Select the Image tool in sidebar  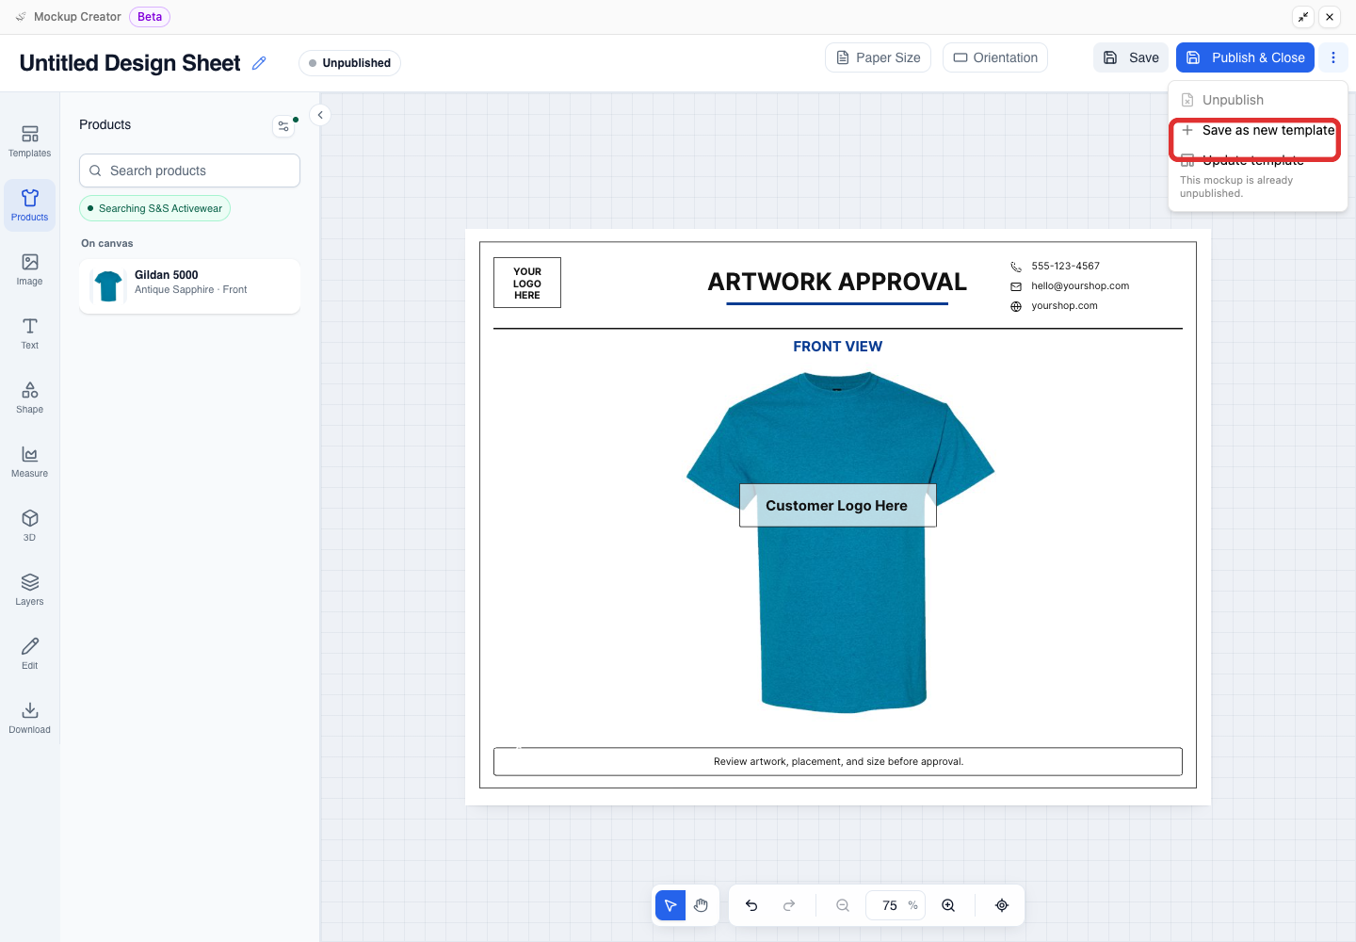click(29, 269)
